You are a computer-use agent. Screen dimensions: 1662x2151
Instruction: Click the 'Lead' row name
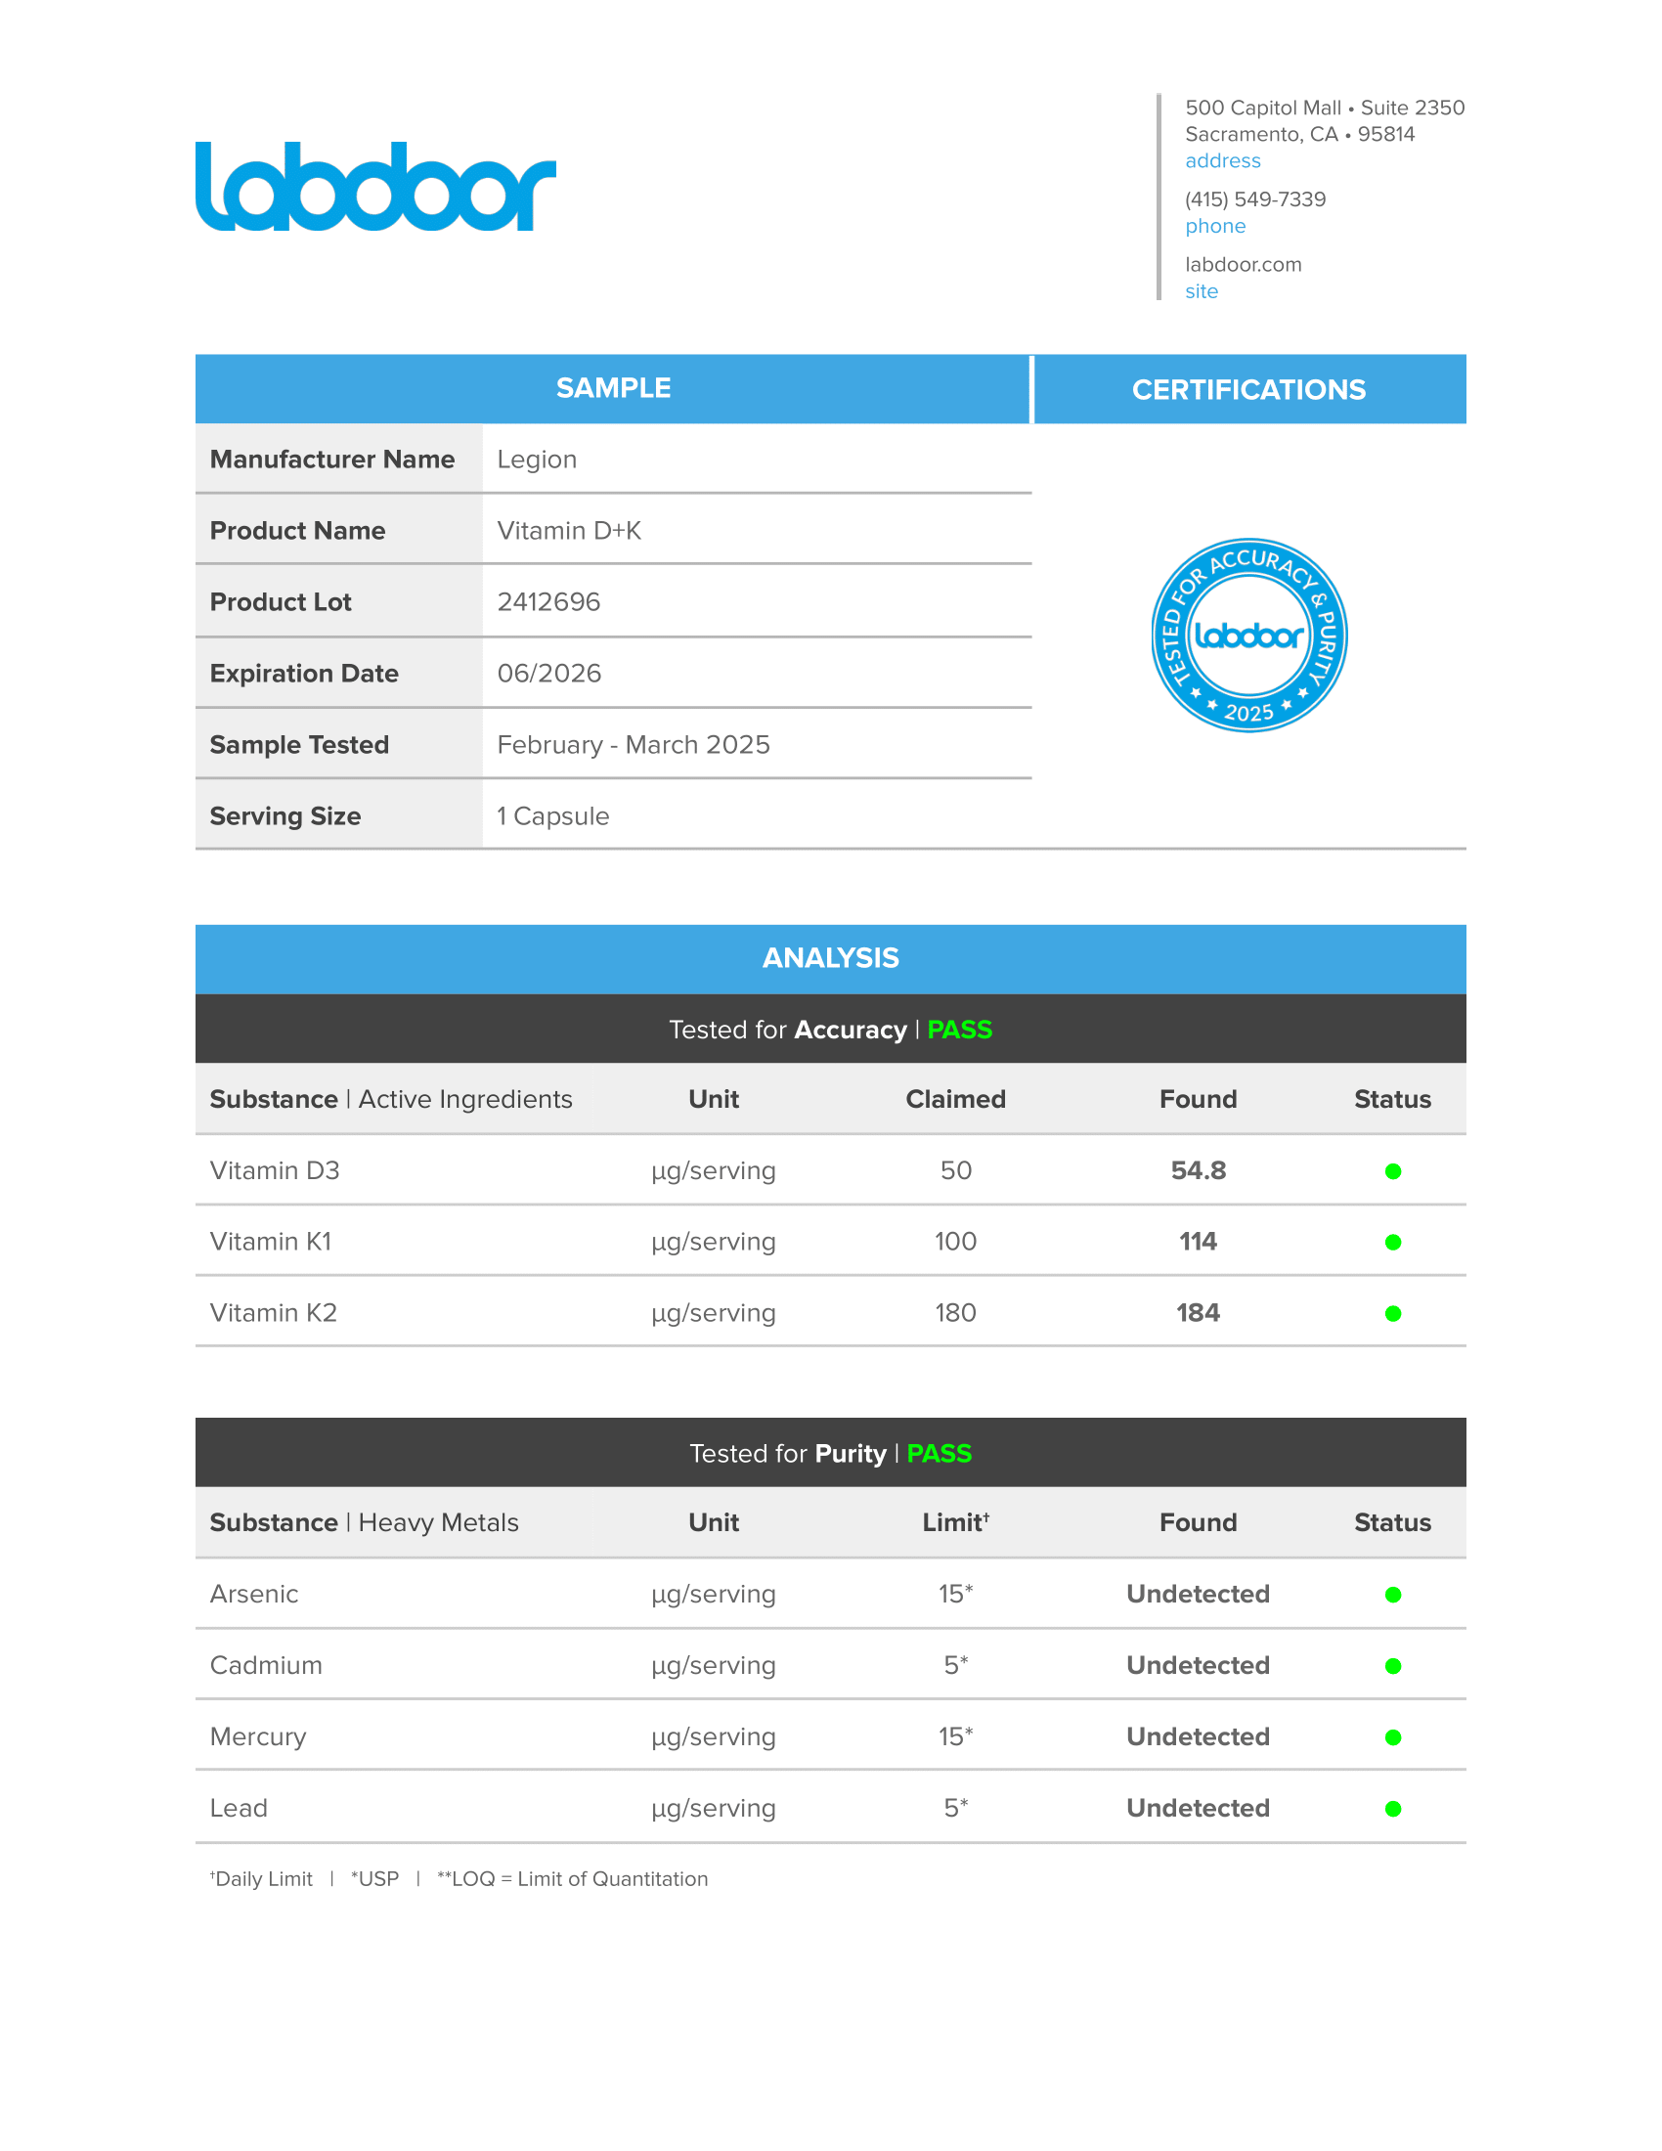(x=239, y=1808)
